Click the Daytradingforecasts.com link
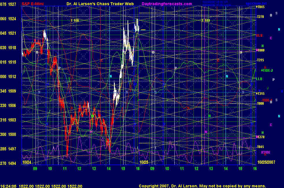284x188 pixels. coord(167,4)
